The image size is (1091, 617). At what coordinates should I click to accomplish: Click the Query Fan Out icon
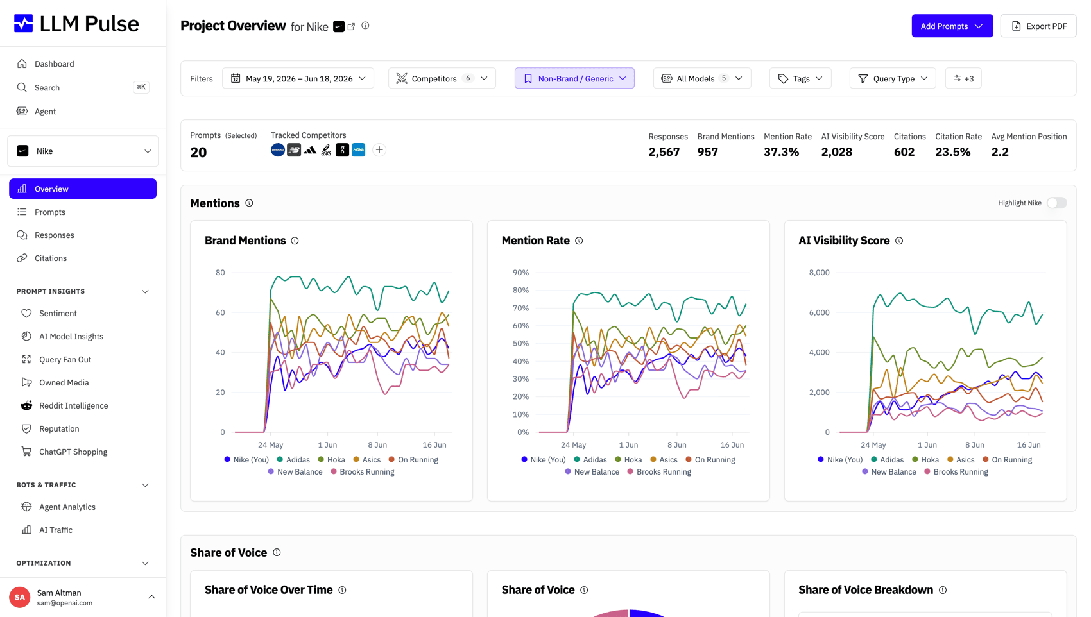pyautogui.click(x=26, y=360)
